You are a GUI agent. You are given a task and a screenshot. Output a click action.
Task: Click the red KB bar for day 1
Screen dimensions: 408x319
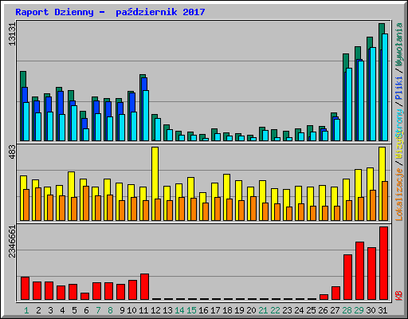click(x=25, y=289)
